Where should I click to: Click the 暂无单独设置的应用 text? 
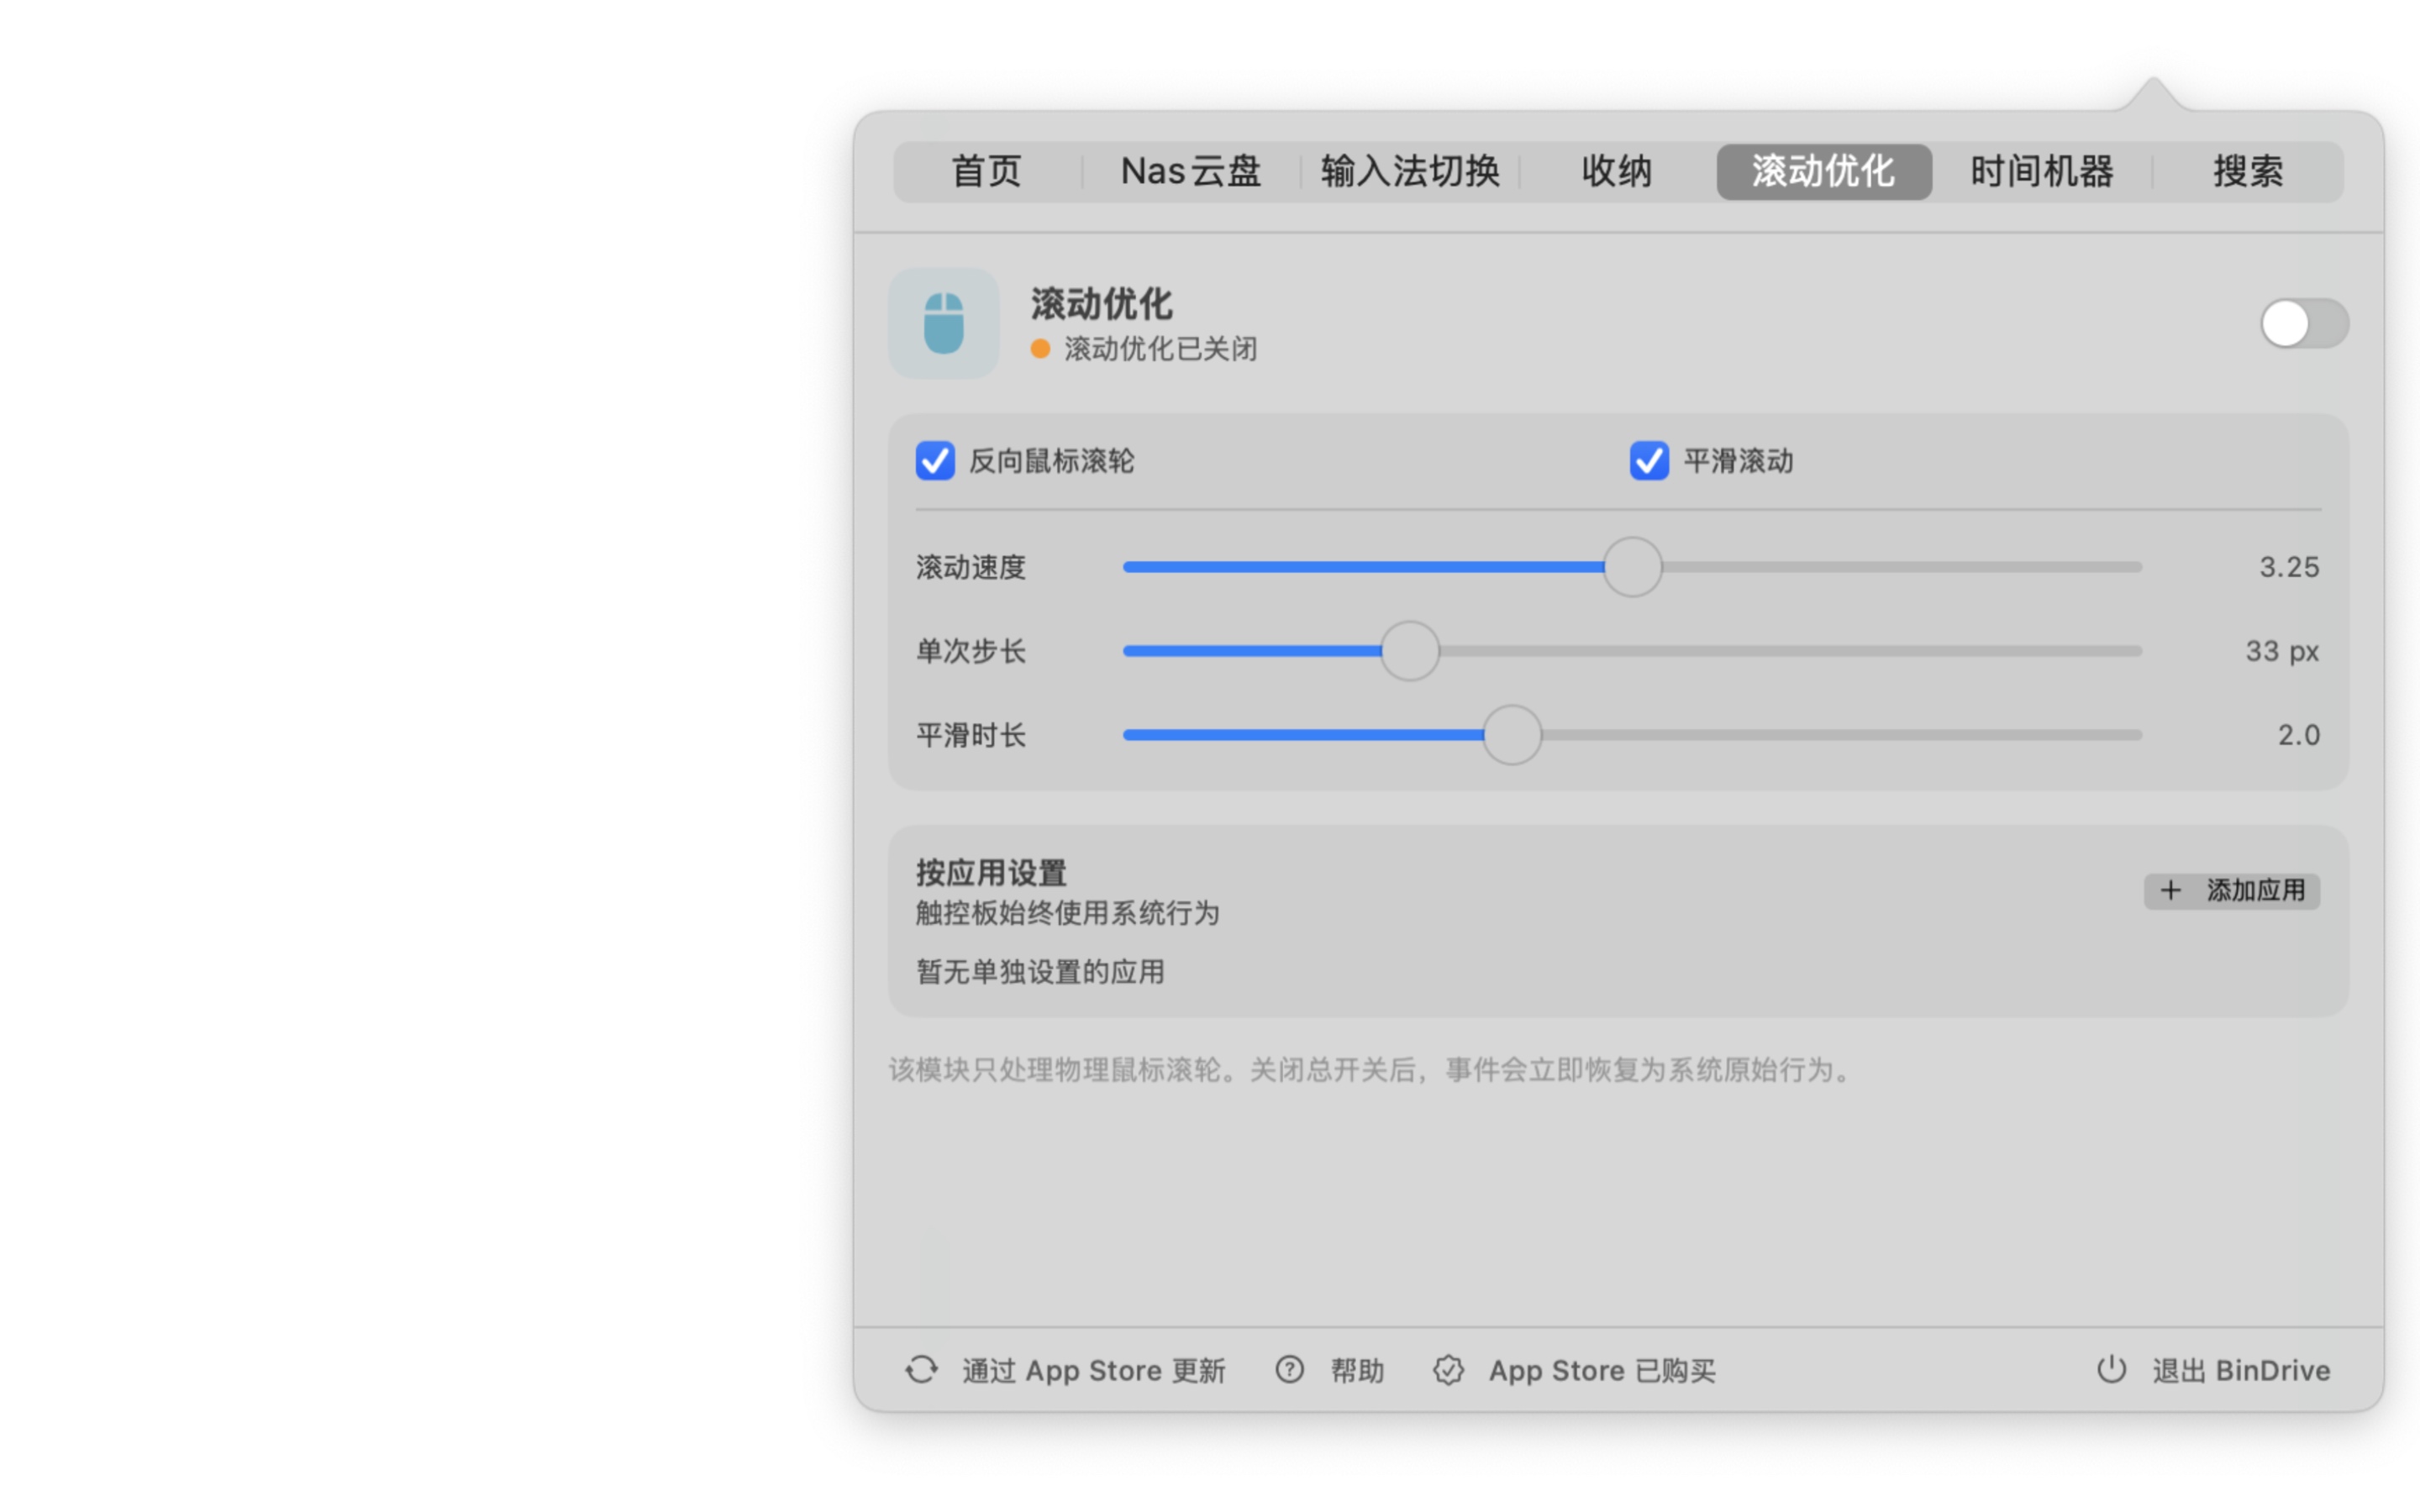1040,971
